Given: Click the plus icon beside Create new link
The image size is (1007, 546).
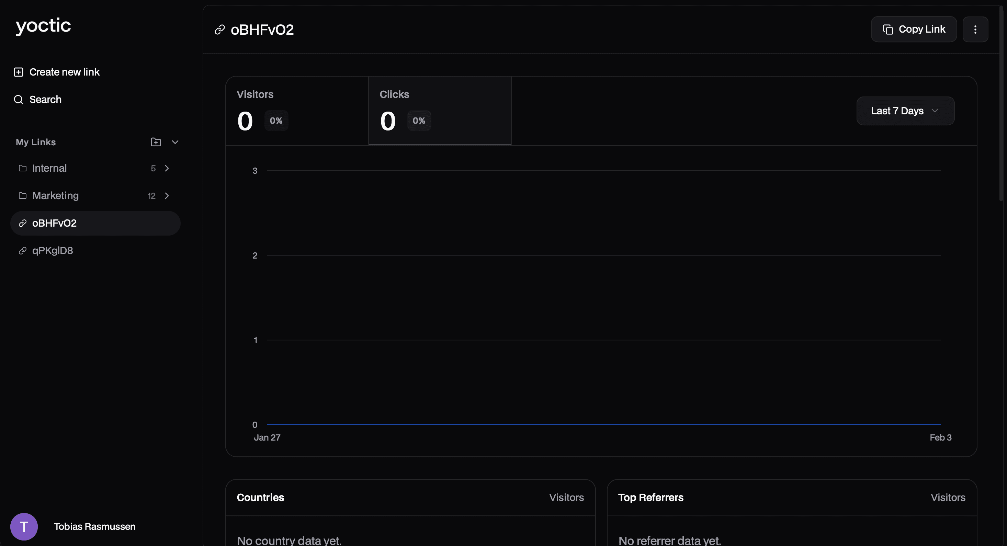Looking at the screenshot, I should point(18,72).
